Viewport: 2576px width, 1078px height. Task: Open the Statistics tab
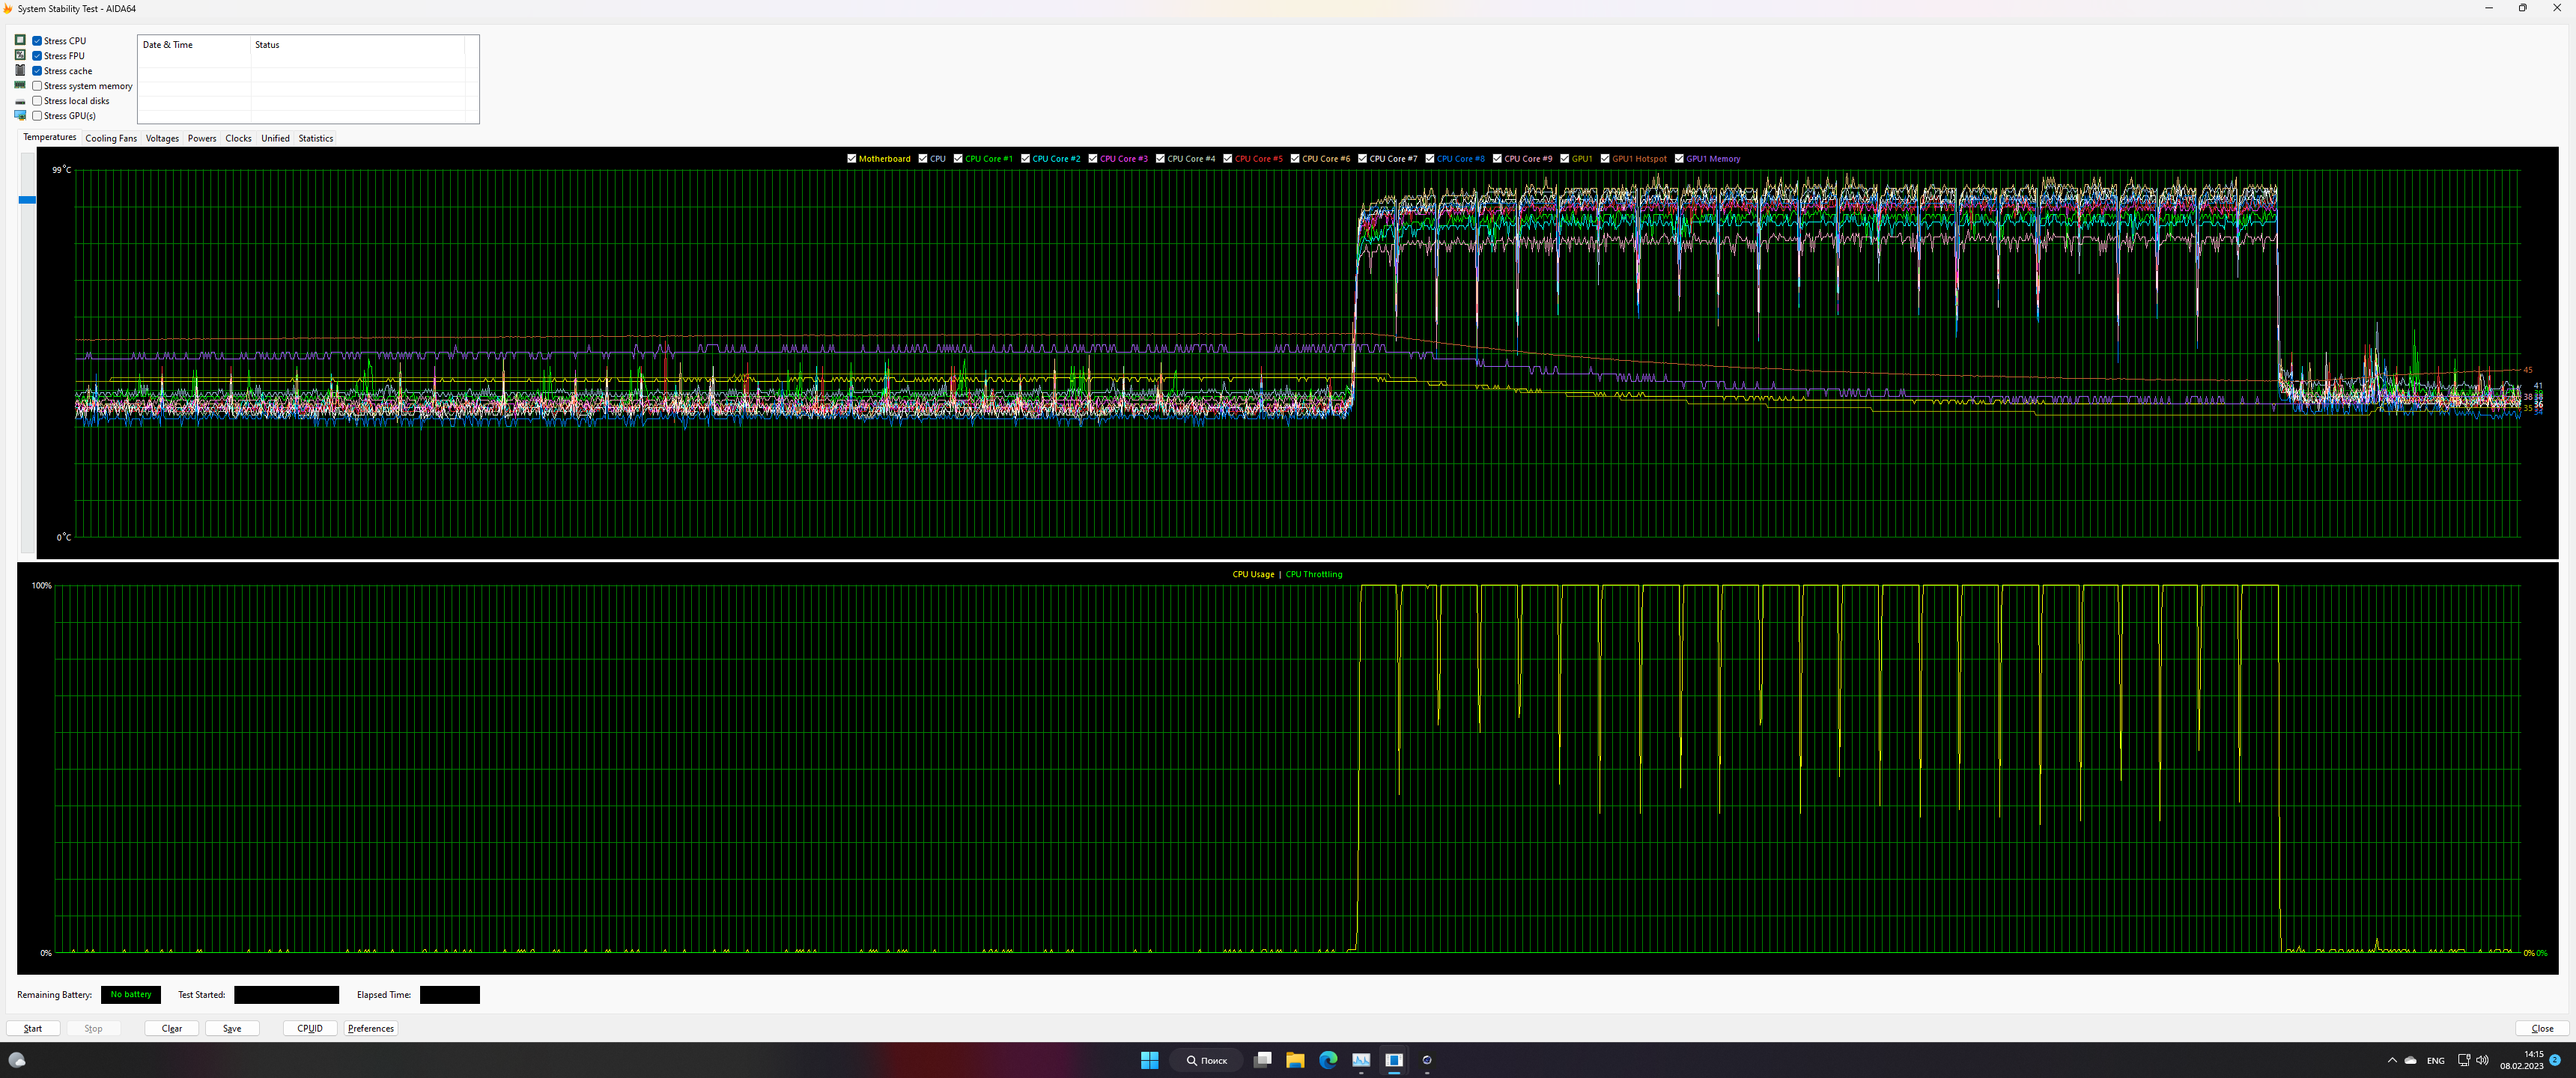click(315, 138)
